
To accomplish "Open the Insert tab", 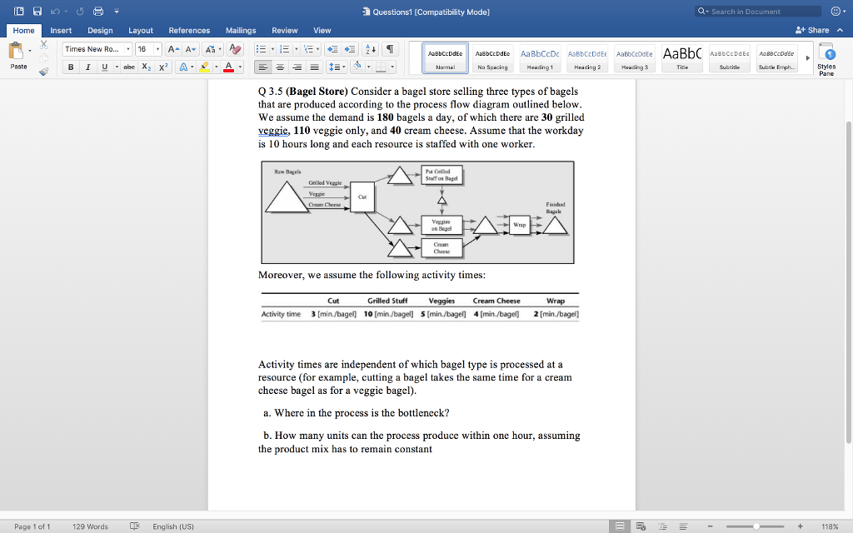I will 61,31.
